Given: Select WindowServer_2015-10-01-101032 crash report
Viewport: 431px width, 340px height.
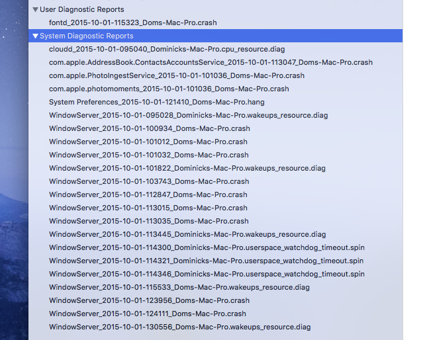Looking at the screenshot, I should point(149,155).
